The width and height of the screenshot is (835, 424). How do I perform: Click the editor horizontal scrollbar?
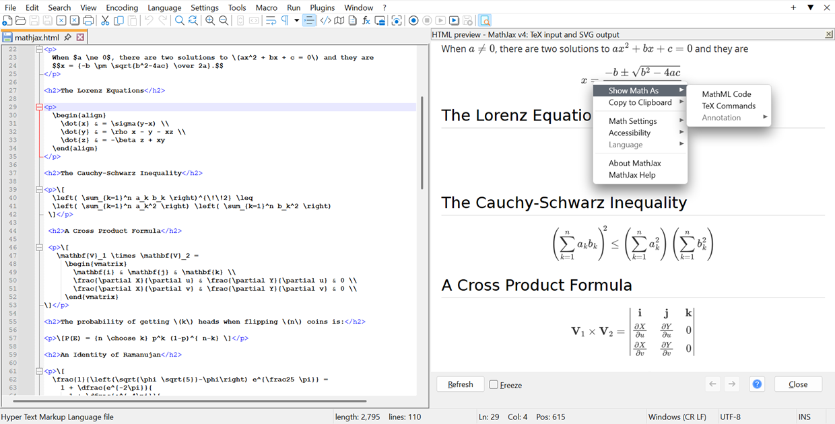191,401
